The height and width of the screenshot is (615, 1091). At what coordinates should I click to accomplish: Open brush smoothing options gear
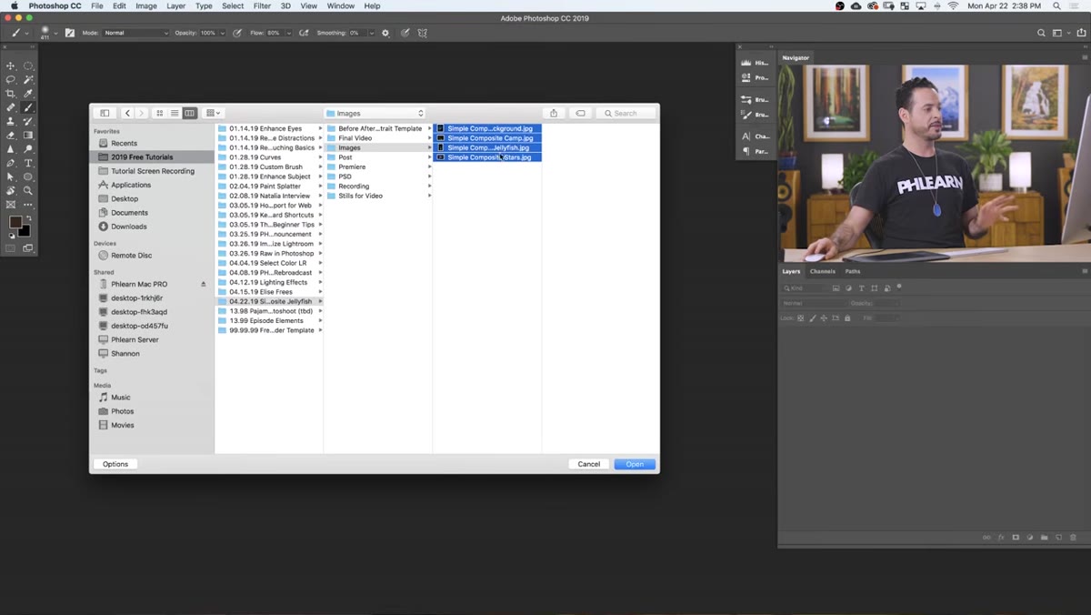385,33
